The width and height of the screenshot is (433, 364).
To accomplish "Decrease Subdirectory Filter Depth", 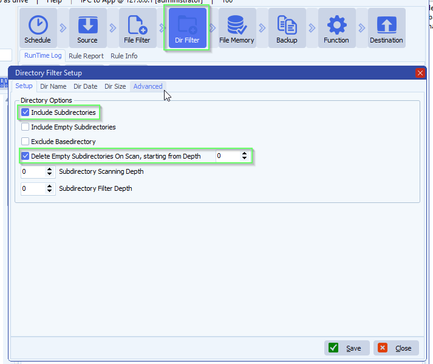I will coord(49,191).
